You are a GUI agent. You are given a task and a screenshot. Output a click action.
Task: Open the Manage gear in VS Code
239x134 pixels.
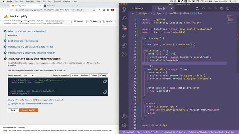(x=124, y=125)
